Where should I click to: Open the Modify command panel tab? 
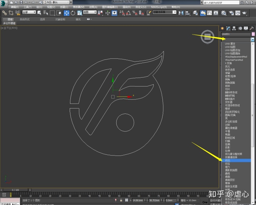228,28
